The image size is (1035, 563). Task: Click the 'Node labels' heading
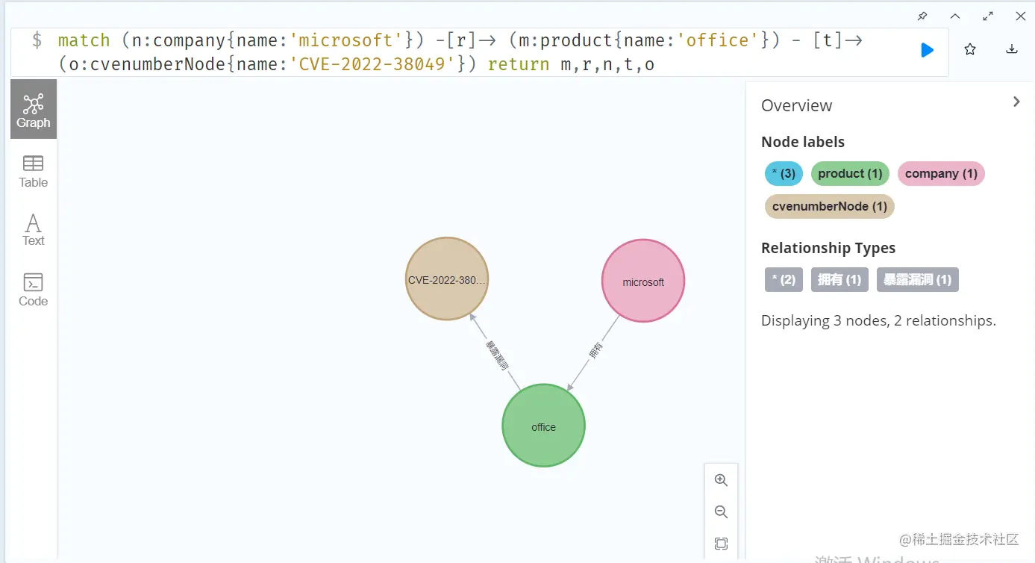click(x=803, y=142)
